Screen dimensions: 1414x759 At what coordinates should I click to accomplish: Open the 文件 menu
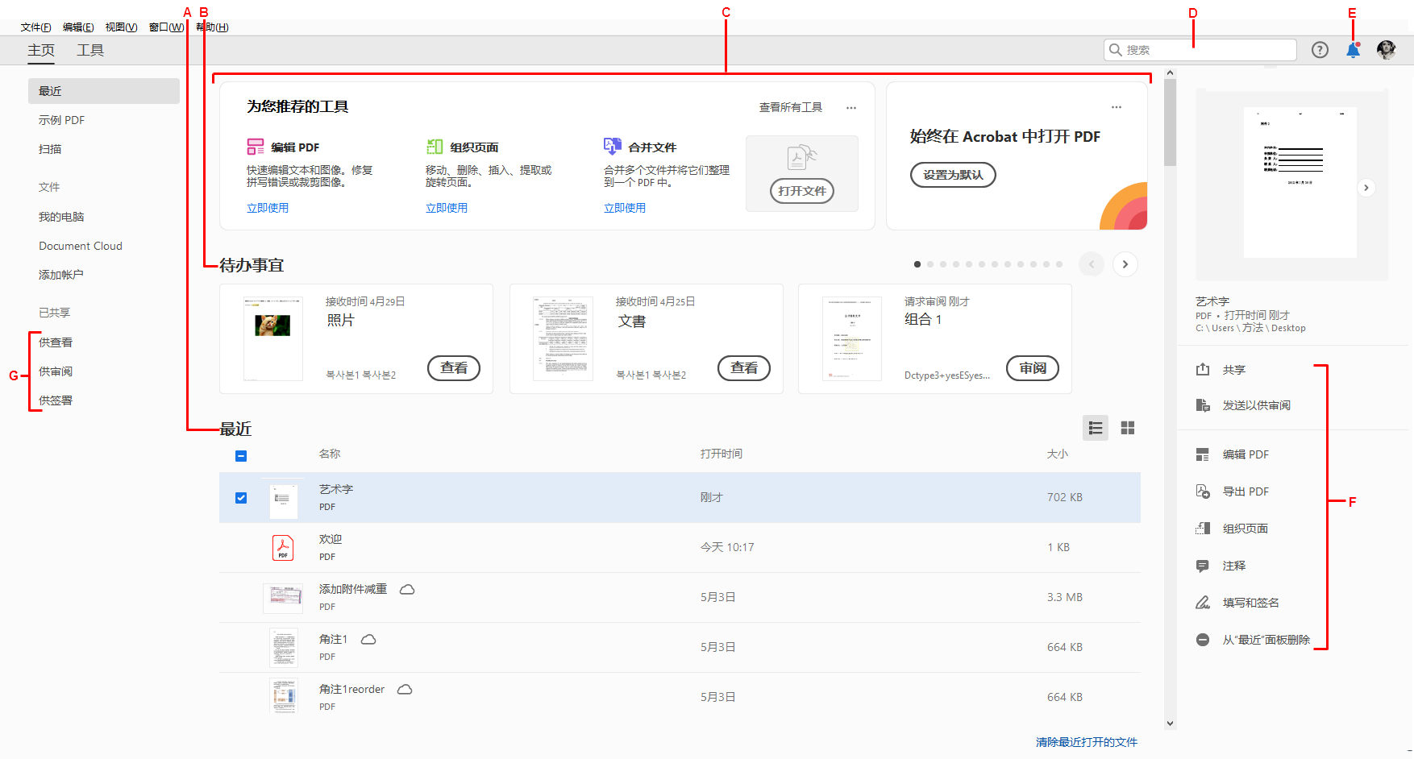[x=36, y=27]
